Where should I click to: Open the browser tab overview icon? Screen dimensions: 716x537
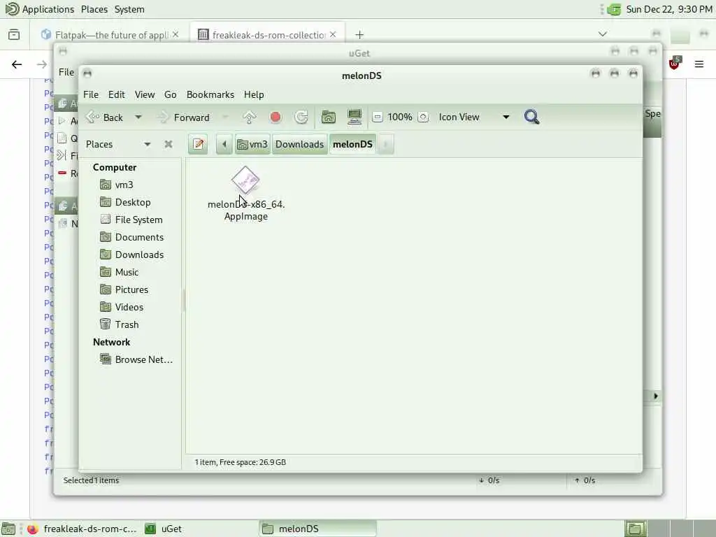pyautogui.click(x=14, y=35)
